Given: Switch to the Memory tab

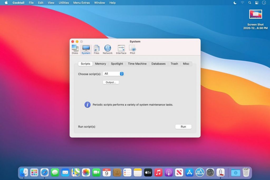Looking at the screenshot, I should pos(100,64).
